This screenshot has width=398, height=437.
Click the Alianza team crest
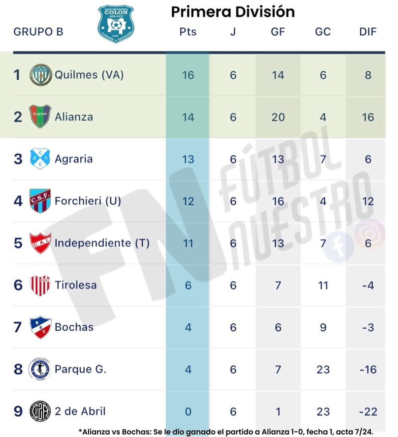pos(40,116)
